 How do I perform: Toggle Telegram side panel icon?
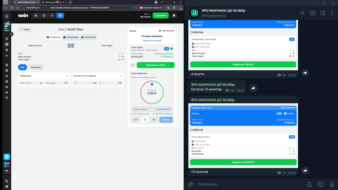(x=323, y=13)
